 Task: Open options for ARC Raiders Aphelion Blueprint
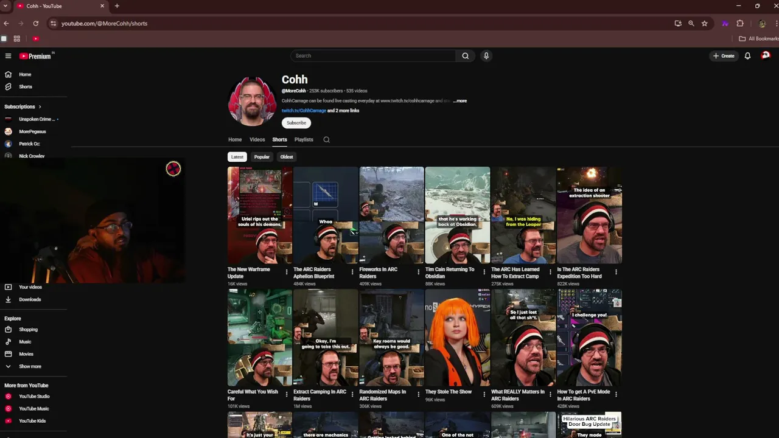352,273
